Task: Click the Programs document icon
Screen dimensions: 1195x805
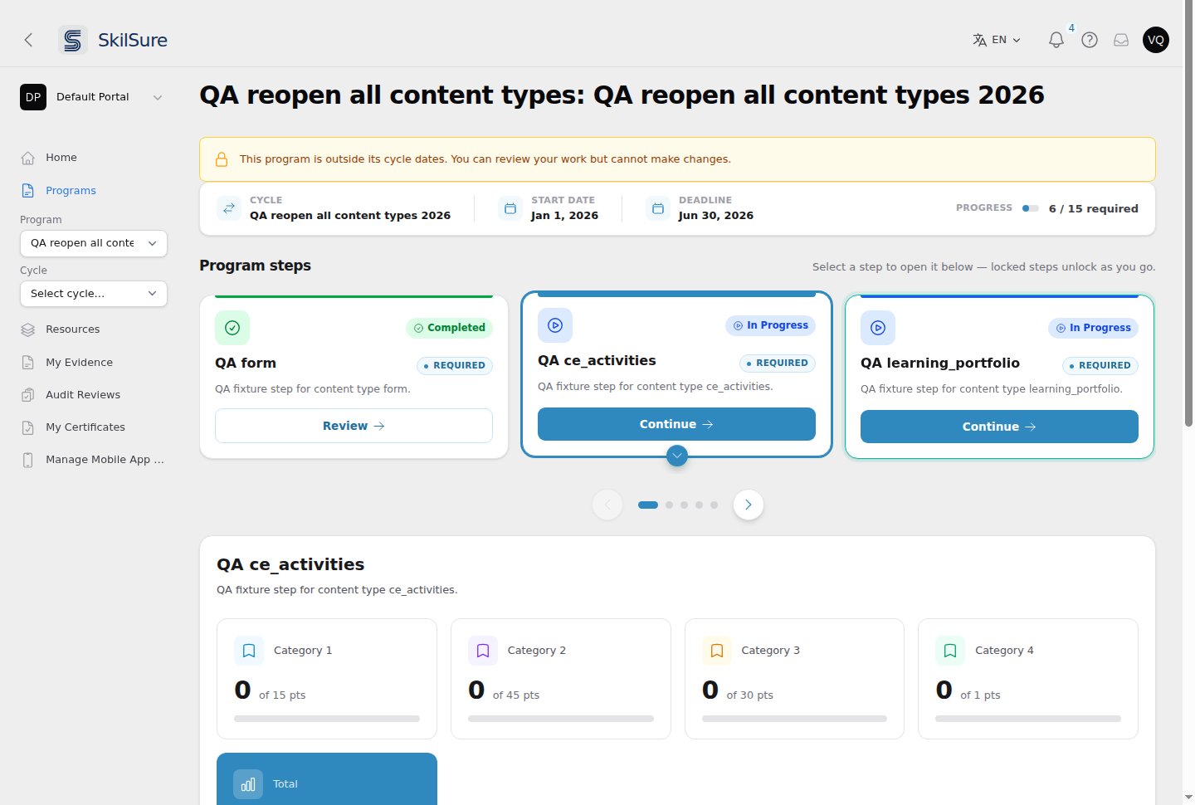Action: coord(28,191)
